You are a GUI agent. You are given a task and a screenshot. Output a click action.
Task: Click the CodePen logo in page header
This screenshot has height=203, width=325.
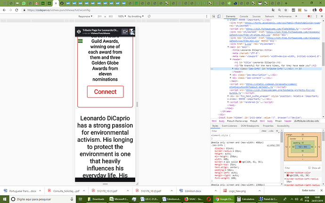(79, 32)
